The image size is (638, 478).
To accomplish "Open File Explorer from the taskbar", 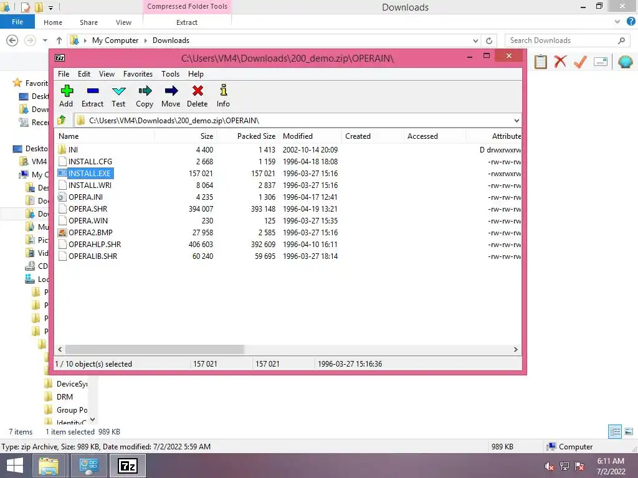I will tap(49, 466).
